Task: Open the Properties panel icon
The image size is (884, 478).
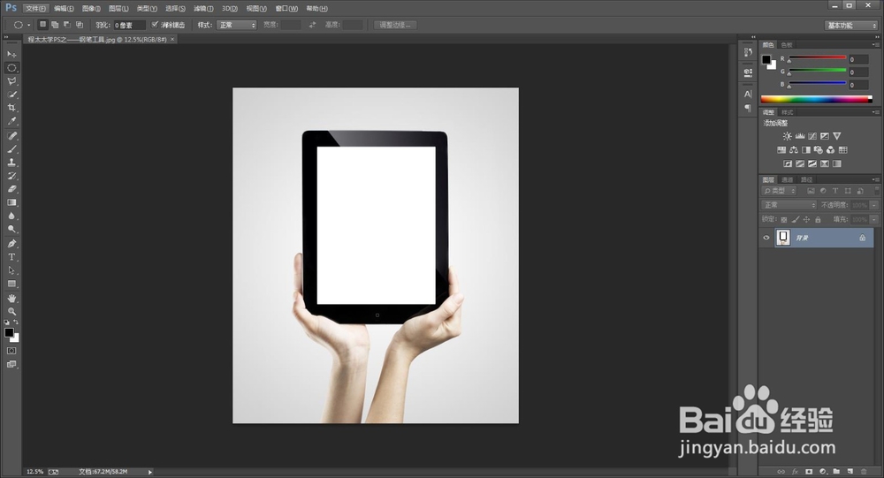Action: [x=748, y=72]
